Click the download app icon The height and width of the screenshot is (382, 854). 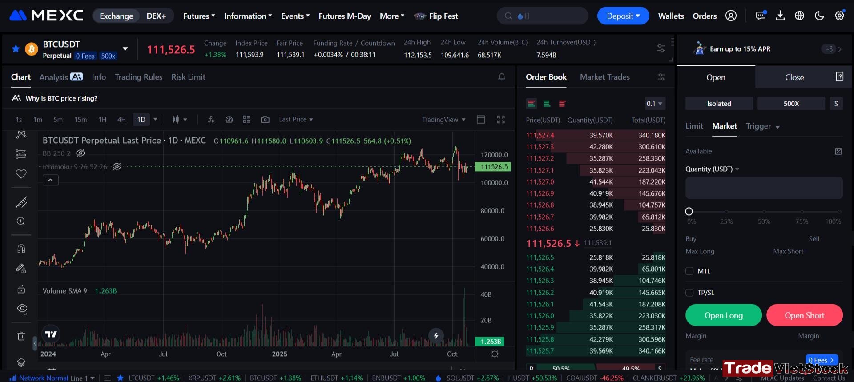tap(780, 16)
